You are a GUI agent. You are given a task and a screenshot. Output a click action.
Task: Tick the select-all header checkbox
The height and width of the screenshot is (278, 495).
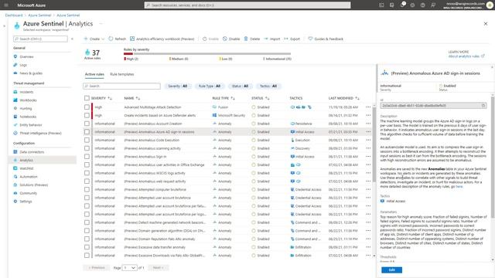point(87,98)
